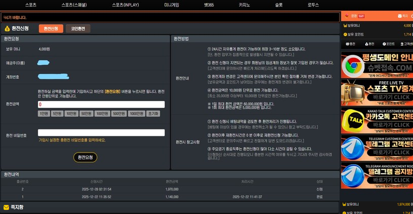Focus the 환전금액 amount input field
413x214 pixels.
click(101, 104)
